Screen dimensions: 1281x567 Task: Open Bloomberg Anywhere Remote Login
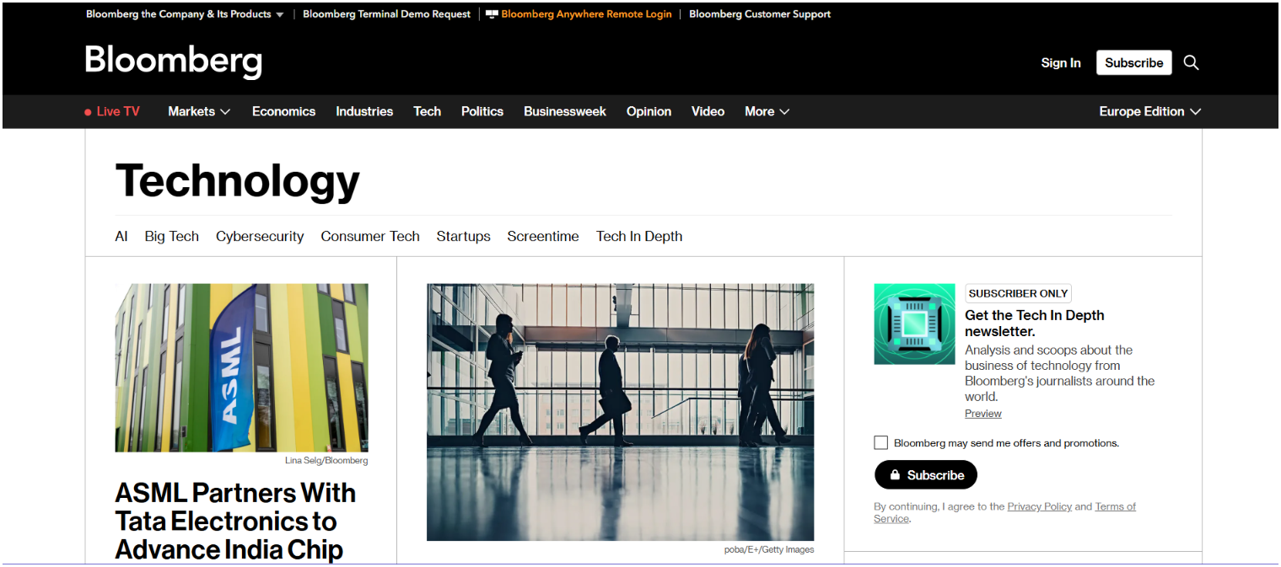586,14
